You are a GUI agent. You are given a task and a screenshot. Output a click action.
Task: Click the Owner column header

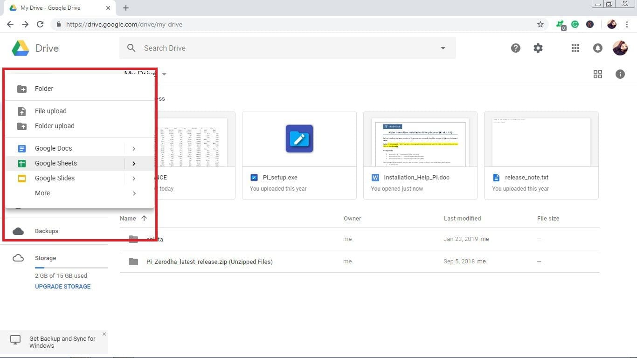[352, 218]
